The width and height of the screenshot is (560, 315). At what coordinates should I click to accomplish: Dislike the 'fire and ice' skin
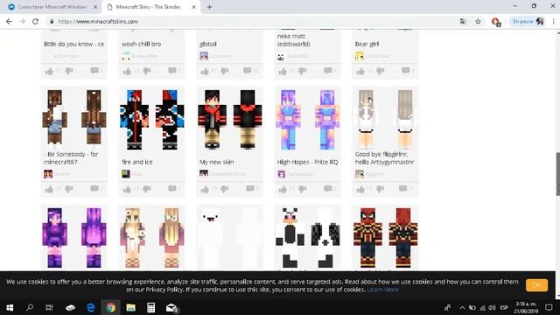[147, 189]
